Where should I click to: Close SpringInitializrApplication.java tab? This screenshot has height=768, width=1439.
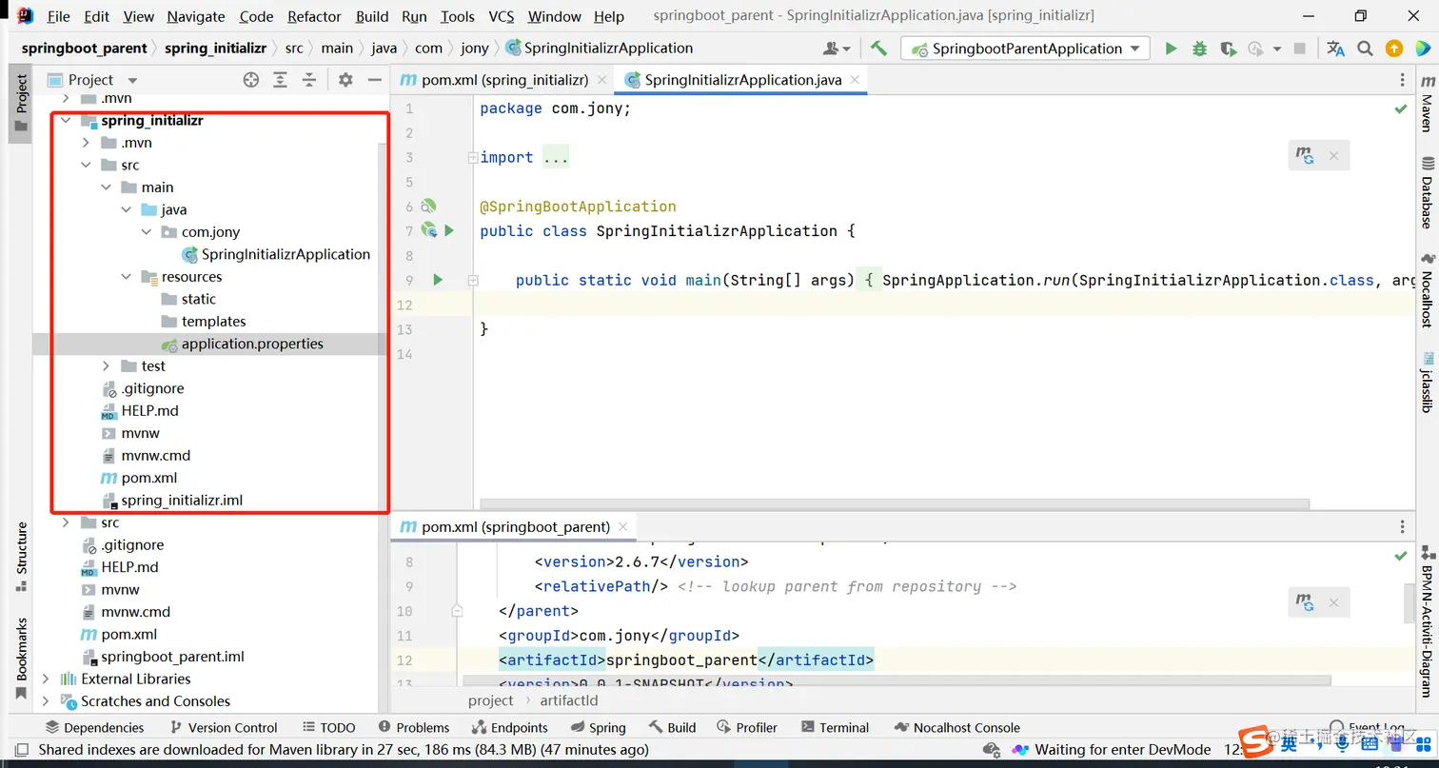click(x=855, y=80)
